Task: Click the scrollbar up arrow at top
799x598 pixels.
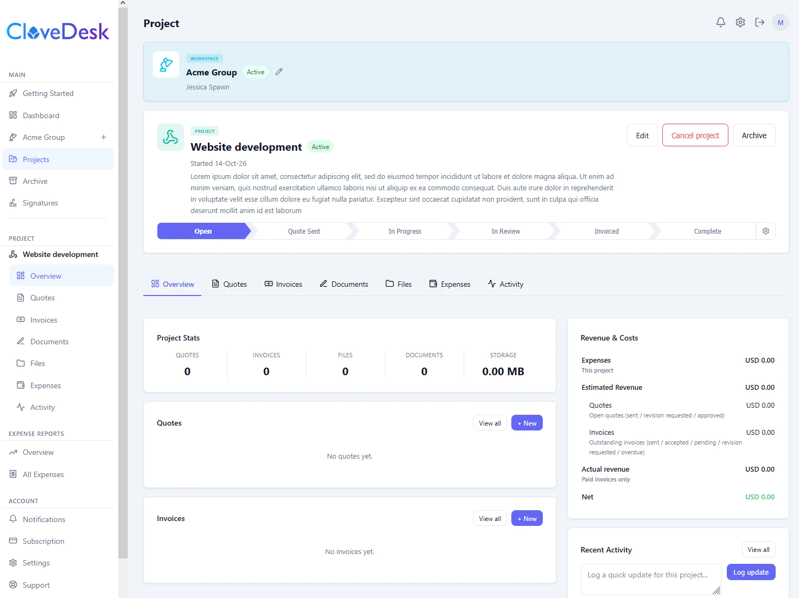Action: [x=123, y=3]
